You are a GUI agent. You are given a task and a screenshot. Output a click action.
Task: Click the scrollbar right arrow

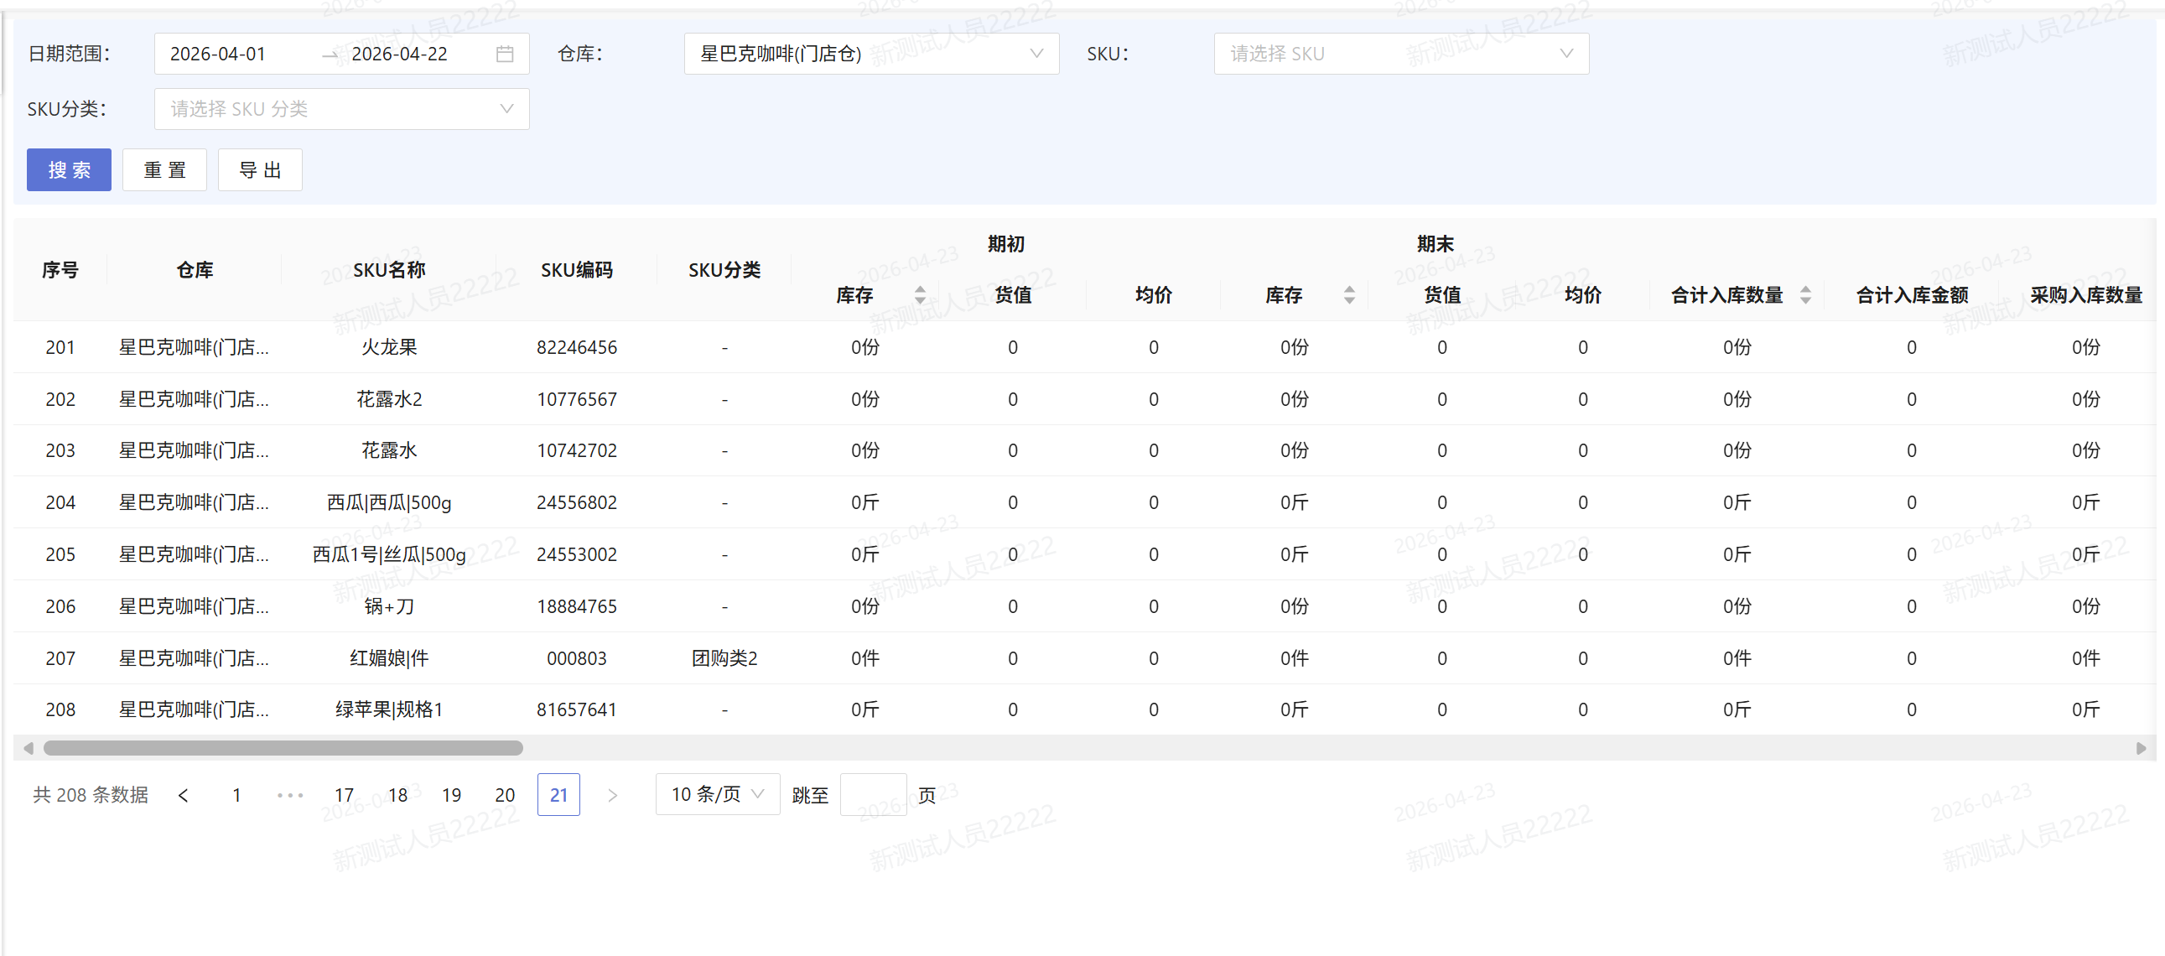(x=2140, y=747)
